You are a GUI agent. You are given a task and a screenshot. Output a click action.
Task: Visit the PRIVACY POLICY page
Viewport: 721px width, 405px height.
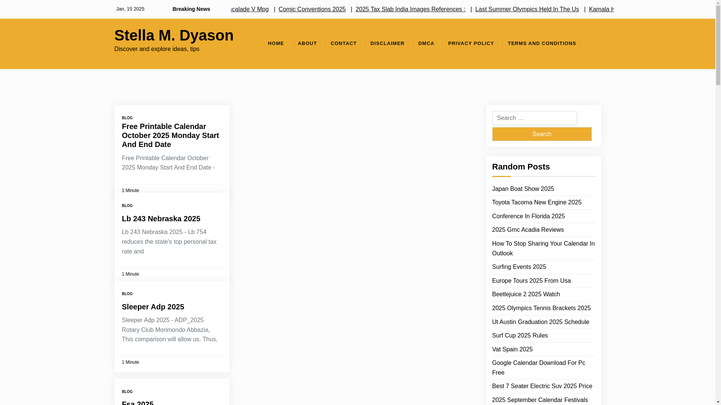click(x=471, y=43)
